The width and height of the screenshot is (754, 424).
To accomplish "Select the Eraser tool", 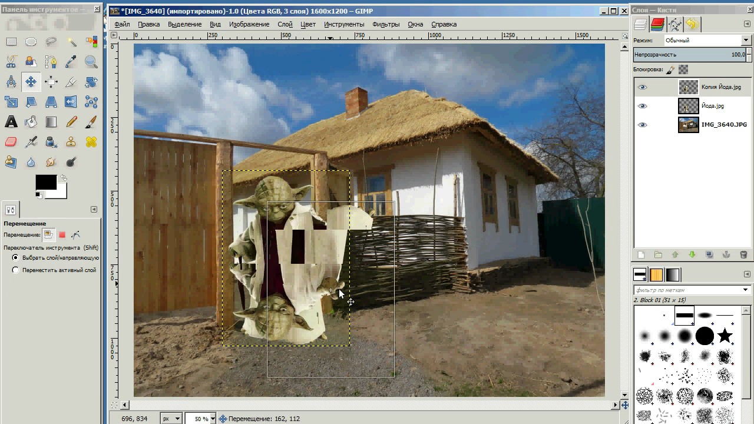I will tap(11, 142).
